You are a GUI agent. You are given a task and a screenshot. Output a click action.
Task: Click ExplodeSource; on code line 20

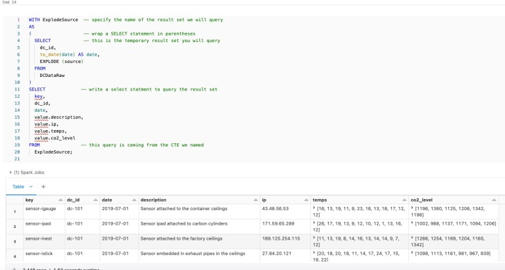53,152
